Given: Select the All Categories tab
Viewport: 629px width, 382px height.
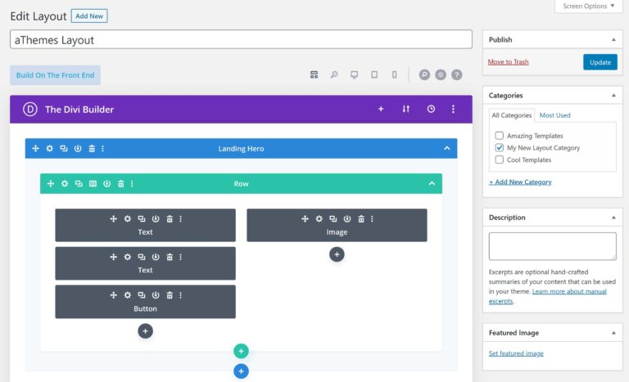Looking at the screenshot, I should click(x=511, y=115).
